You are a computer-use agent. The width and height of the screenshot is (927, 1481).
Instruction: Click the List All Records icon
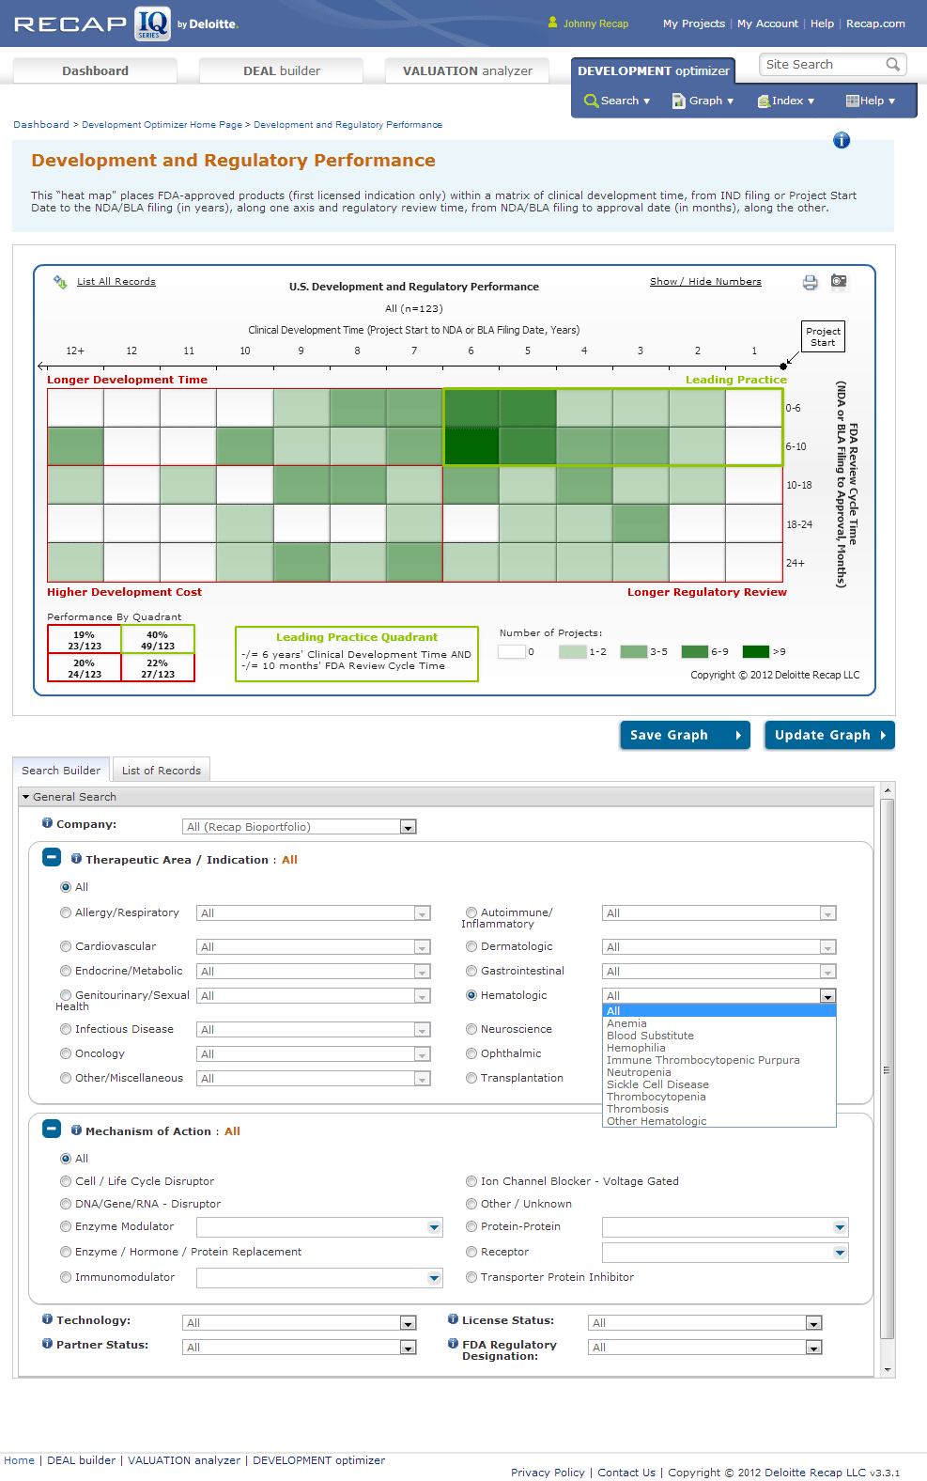[x=60, y=282]
